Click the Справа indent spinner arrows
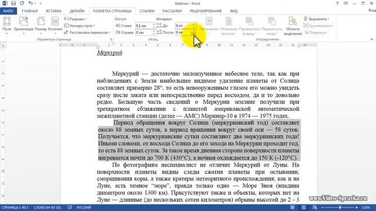376x211 pixels. coord(154,32)
